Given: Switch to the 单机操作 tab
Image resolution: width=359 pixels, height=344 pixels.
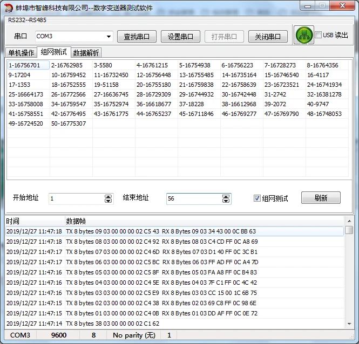Looking at the screenshot, I should tap(21, 53).
